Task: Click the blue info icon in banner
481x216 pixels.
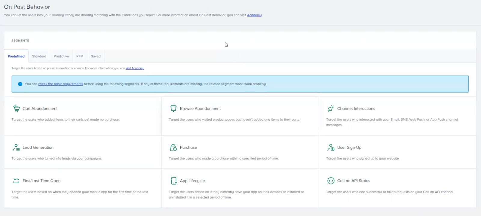Action: 20,84
